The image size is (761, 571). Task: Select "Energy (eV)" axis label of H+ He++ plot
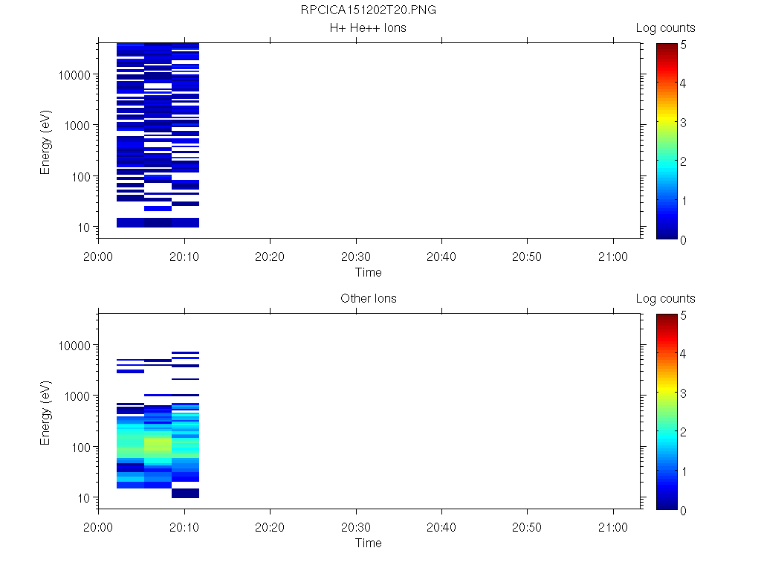tap(45, 142)
